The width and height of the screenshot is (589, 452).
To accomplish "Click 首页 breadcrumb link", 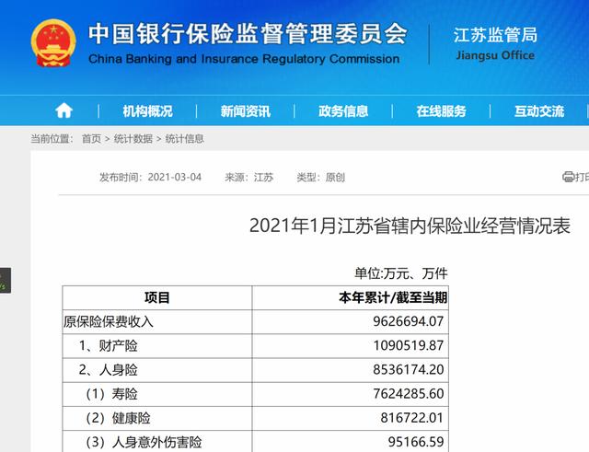I will coord(92,139).
